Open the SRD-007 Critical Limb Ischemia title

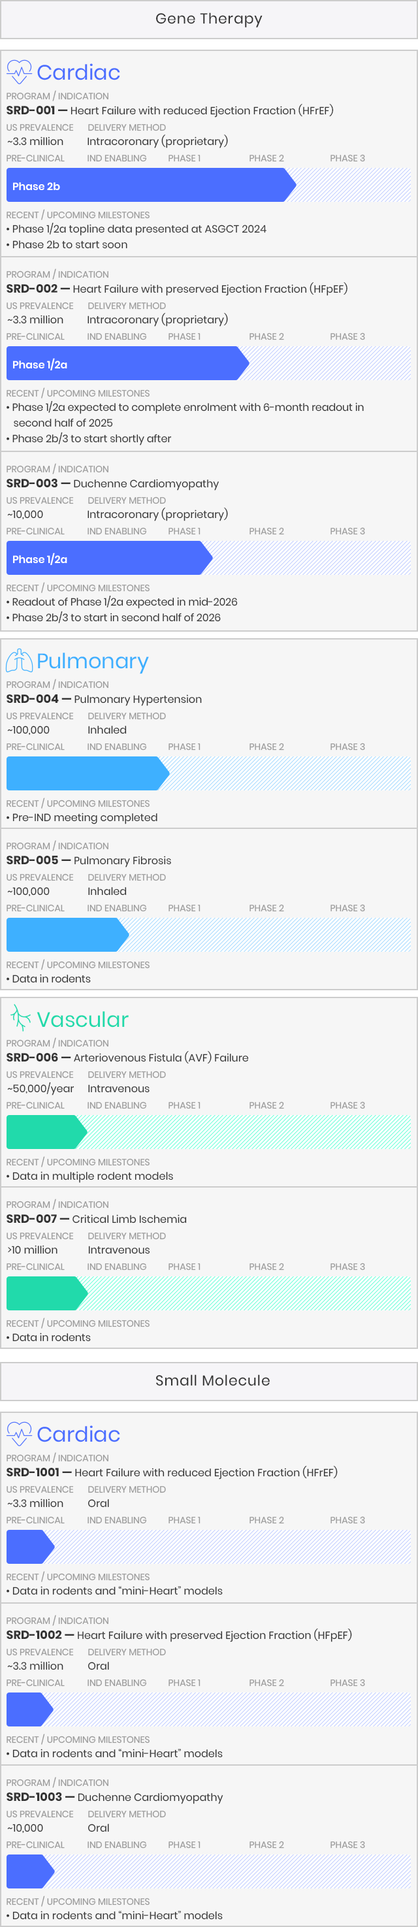pyautogui.click(x=97, y=1220)
